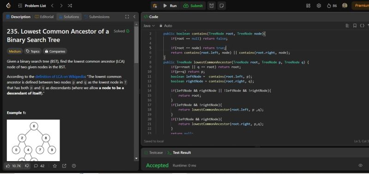Toggle the star favorite for this problem
Viewport: 369px width, 174px height.
coord(55,166)
